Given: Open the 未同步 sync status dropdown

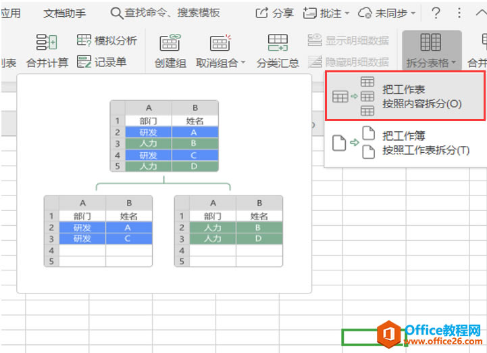Looking at the screenshot, I should (386, 13).
